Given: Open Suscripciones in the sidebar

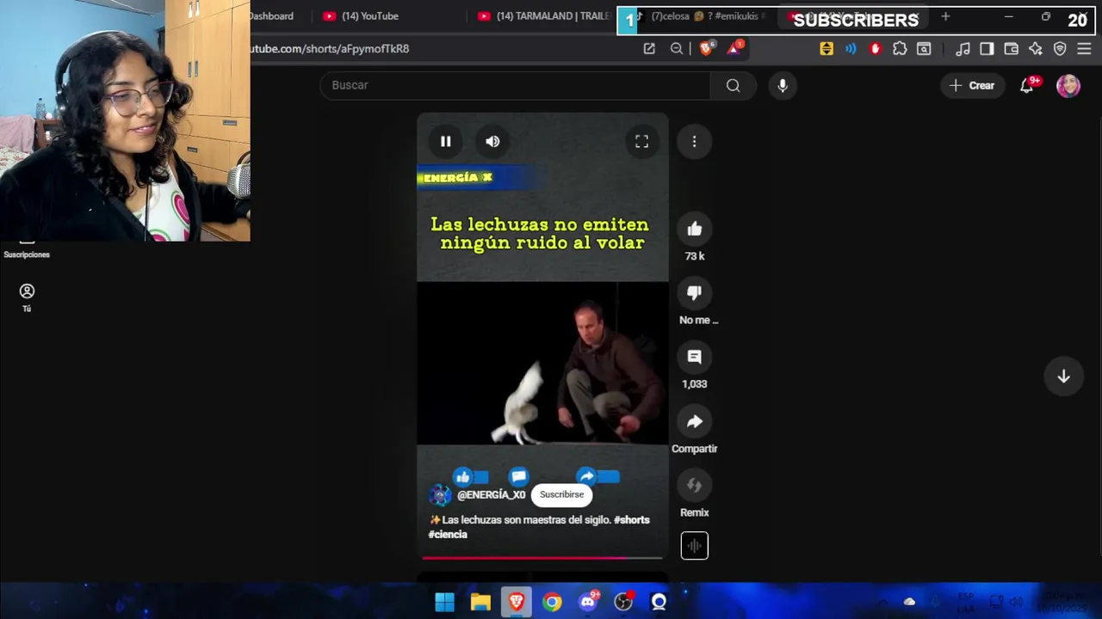Looking at the screenshot, I should pyautogui.click(x=27, y=249).
